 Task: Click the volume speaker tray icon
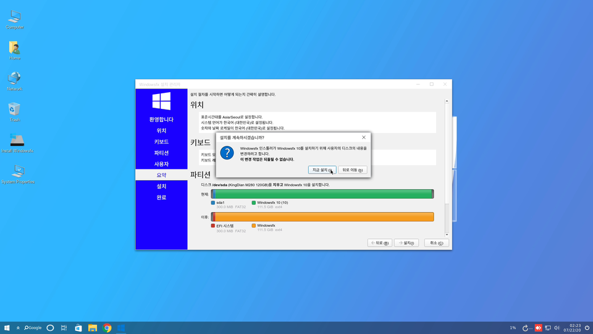557,328
